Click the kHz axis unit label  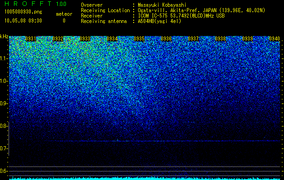[x=4, y=36]
